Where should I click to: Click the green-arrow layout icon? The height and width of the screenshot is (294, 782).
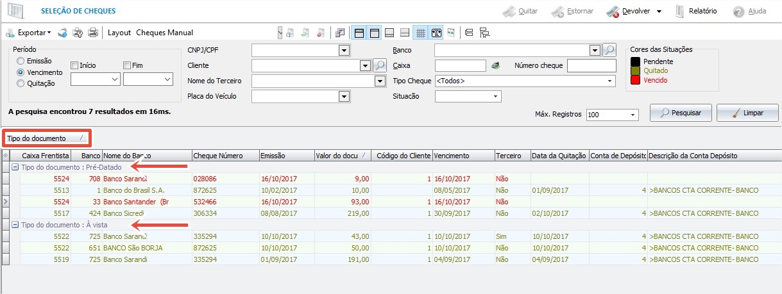point(305,32)
